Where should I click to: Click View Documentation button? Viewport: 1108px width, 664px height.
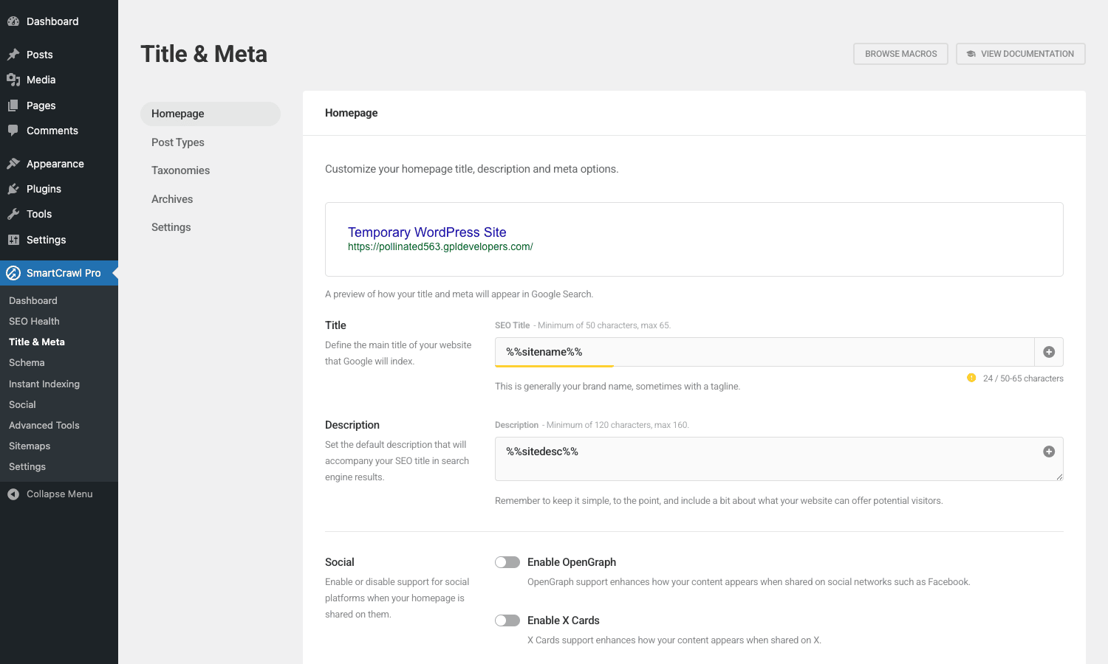(1020, 54)
